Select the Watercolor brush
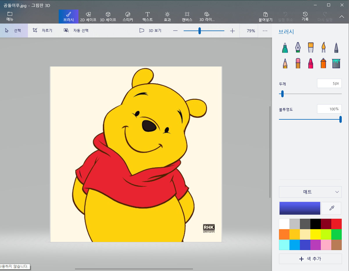The width and height of the screenshot is (349, 271). point(323,48)
